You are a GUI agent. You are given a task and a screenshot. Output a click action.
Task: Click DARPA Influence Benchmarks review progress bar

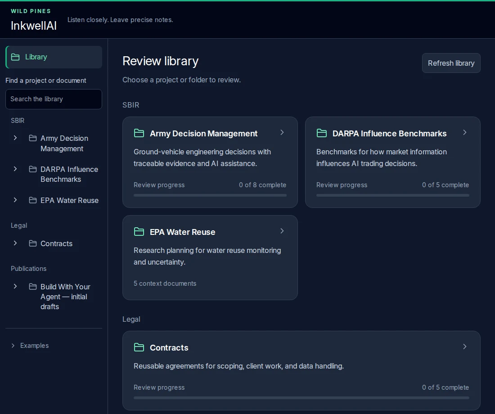pyautogui.click(x=393, y=195)
